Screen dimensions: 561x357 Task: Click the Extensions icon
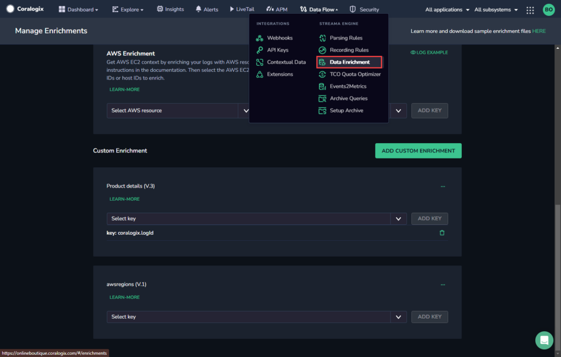tap(260, 75)
